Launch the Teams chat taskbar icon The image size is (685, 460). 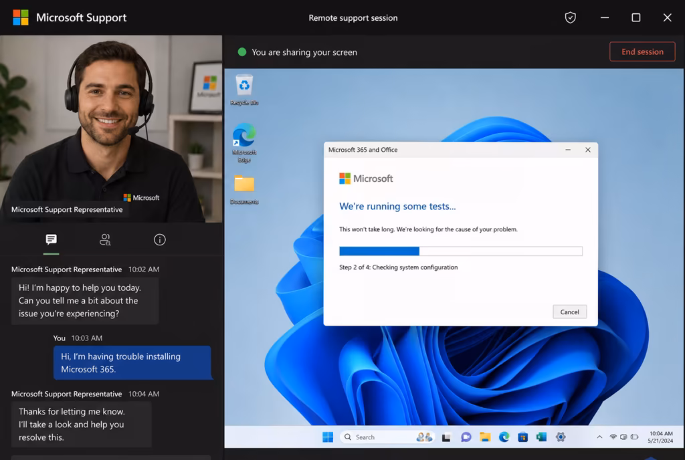pyautogui.click(x=466, y=437)
